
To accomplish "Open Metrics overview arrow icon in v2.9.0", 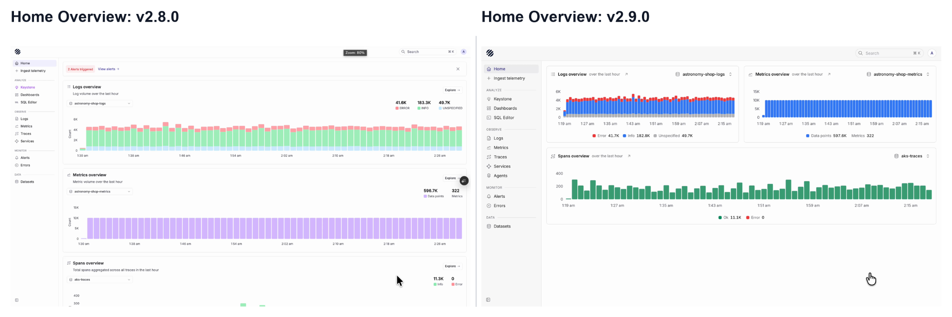I will [829, 74].
